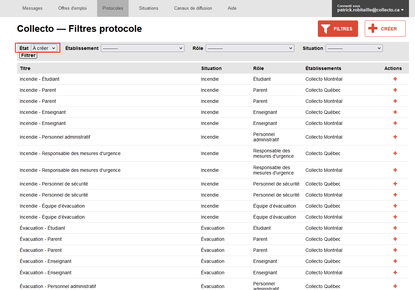The height and width of the screenshot is (290, 415).
Task: Add Incendie - Responsable des mesures d'urgence, Québec
Action: [x=395, y=153]
